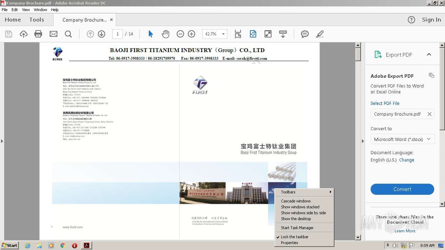Open the Help question mark icon
The image size is (445, 250).
point(411,20)
